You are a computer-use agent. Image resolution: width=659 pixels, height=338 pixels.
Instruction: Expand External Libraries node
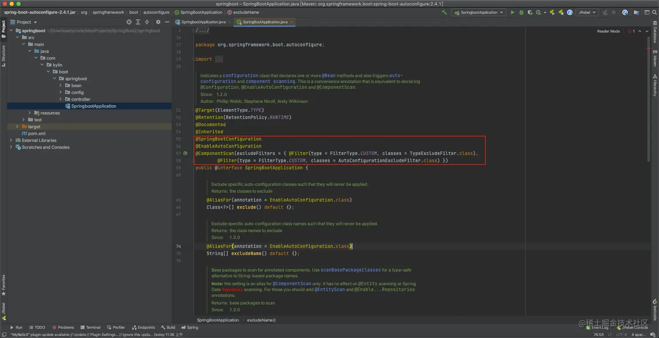[11, 140]
